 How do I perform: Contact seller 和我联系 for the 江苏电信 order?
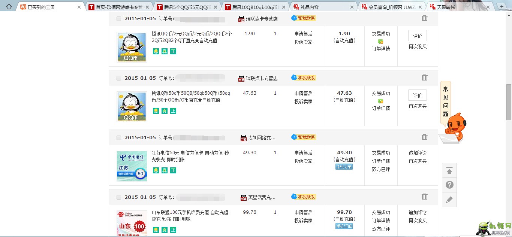point(304,137)
